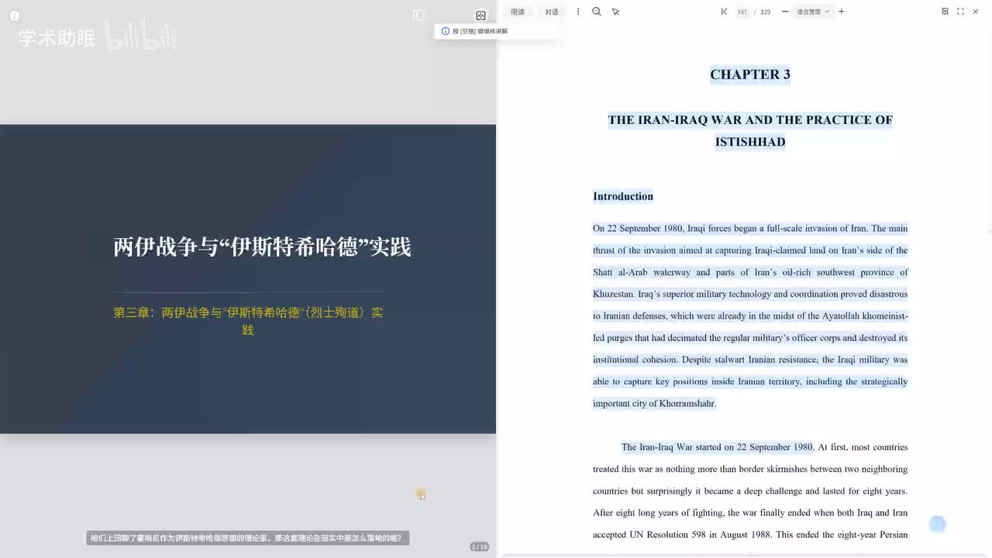The width and height of the screenshot is (992, 558).
Task: Zoom in with the plus icon
Action: pos(842,12)
